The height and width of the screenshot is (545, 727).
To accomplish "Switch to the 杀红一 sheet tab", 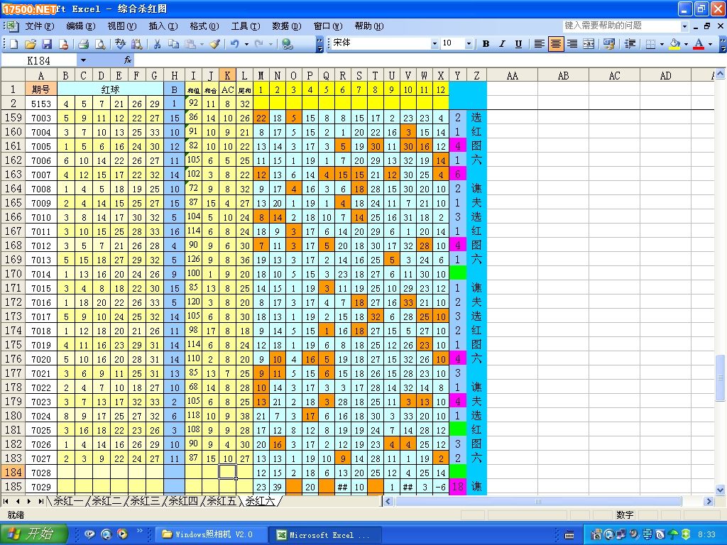I will [x=69, y=500].
